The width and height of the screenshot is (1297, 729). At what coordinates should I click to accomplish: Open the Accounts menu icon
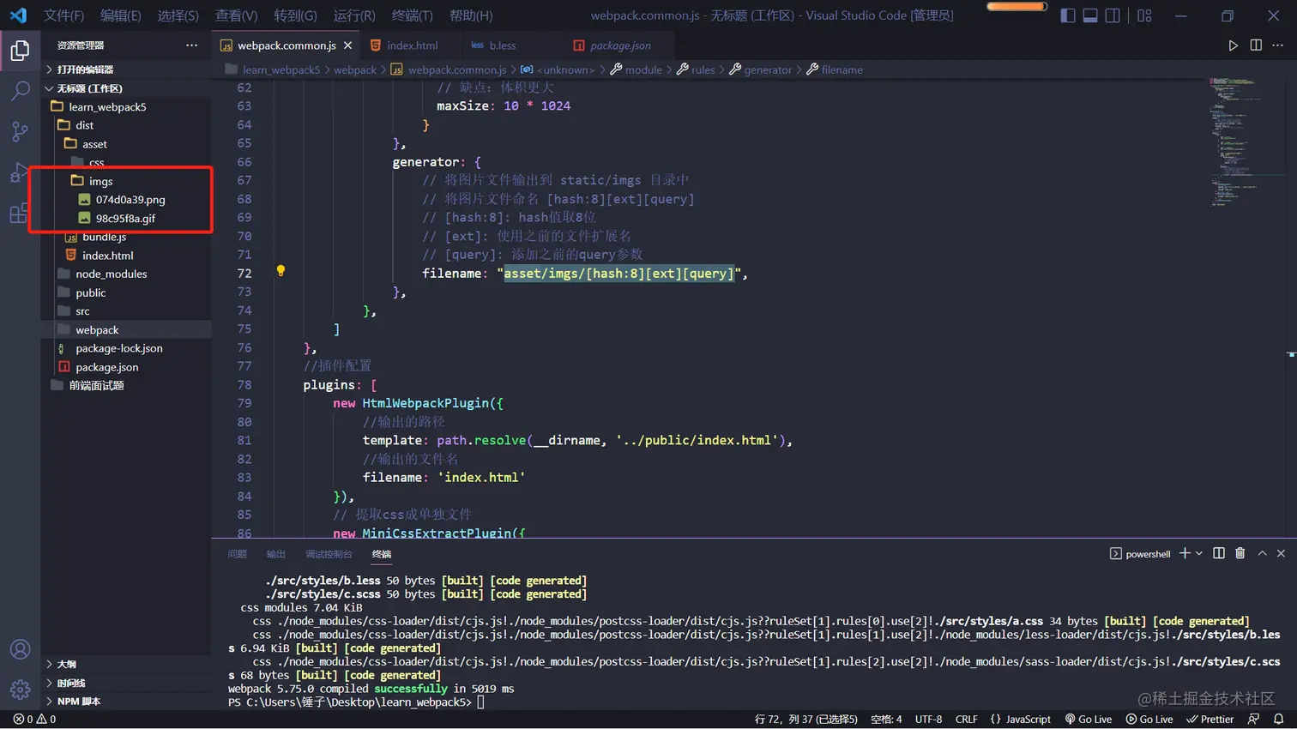pos(20,650)
